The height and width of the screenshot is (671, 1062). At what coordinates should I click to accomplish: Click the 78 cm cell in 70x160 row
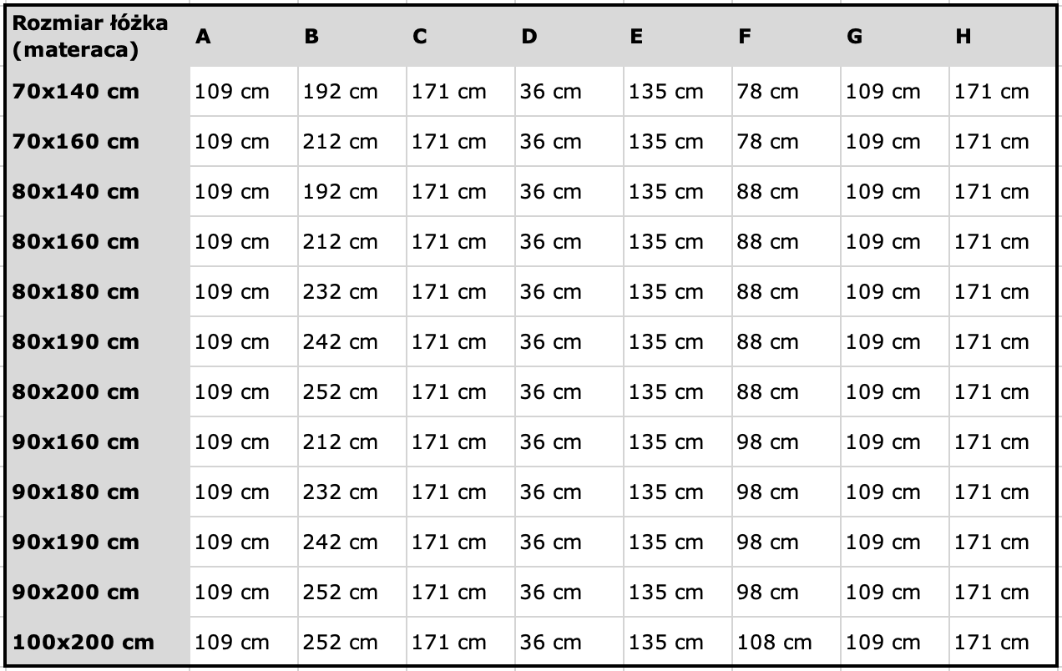coord(786,142)
